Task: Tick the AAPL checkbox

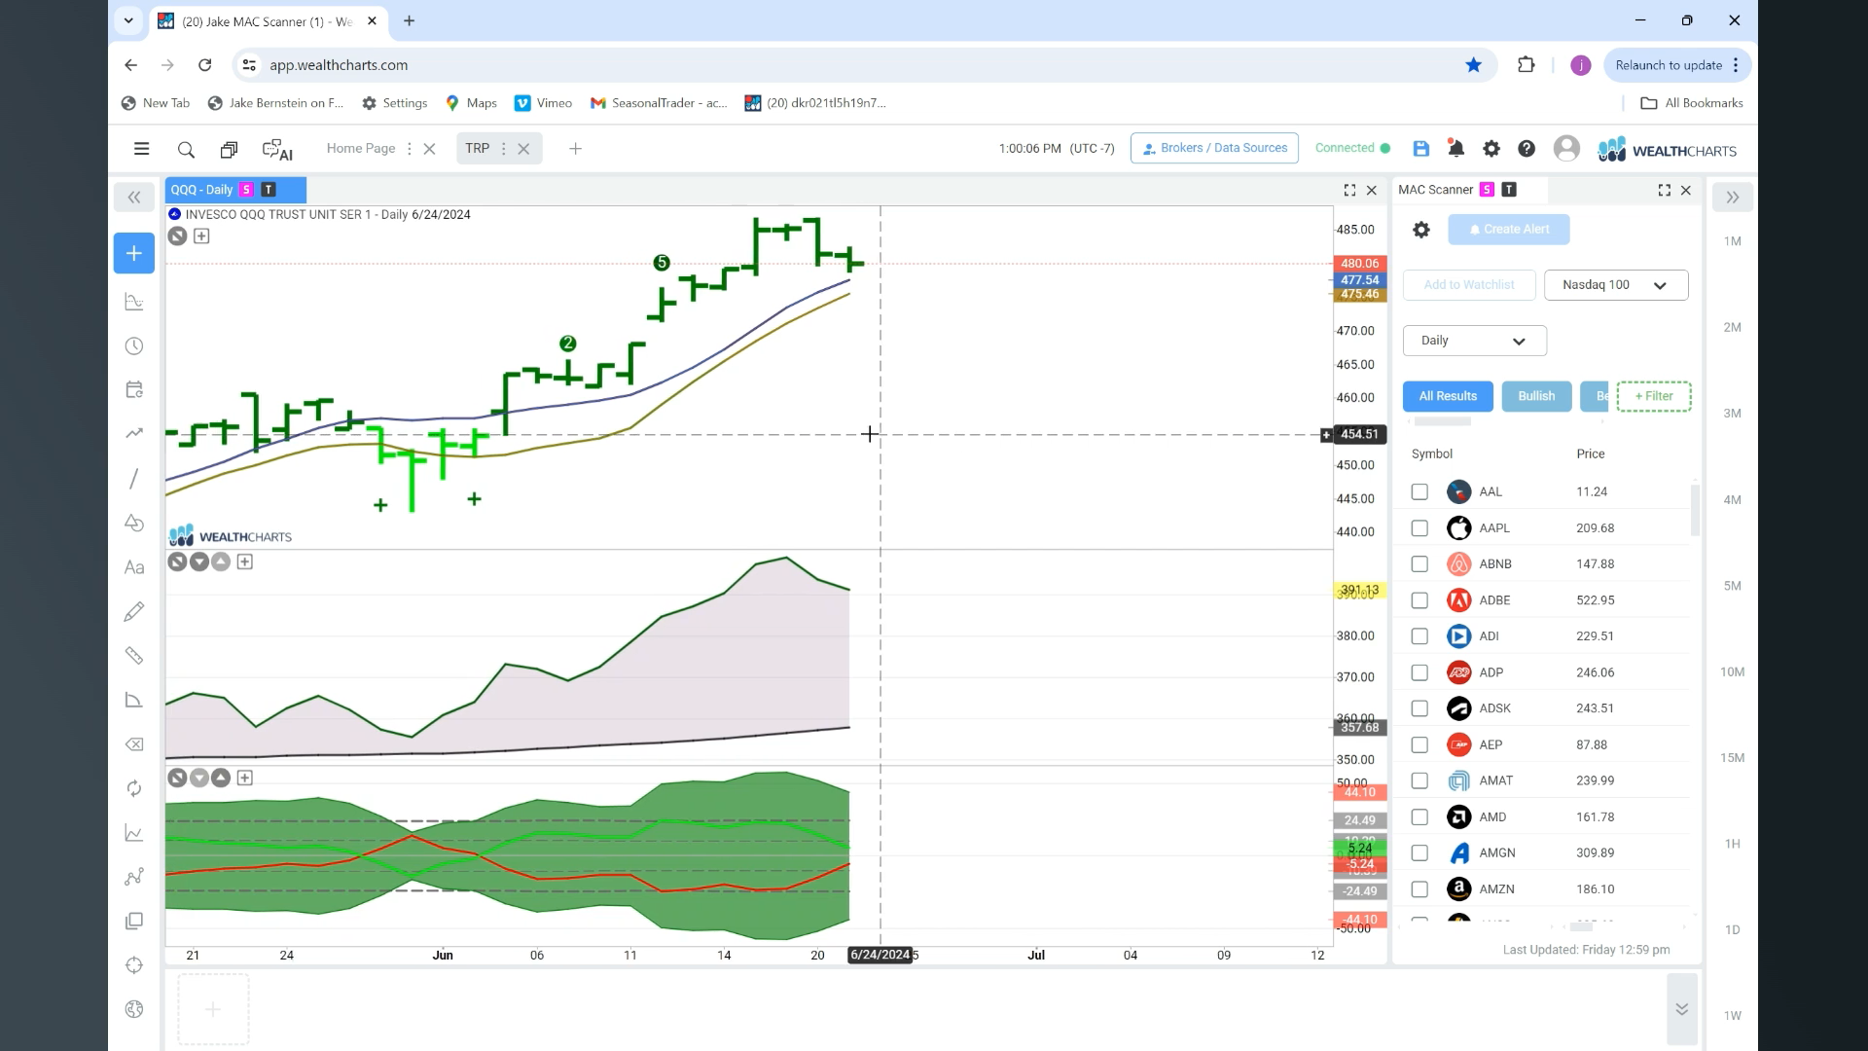Action: tap(1419, 527)
